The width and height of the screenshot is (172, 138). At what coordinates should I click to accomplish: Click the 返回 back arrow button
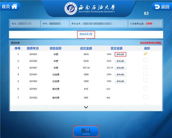162,7
